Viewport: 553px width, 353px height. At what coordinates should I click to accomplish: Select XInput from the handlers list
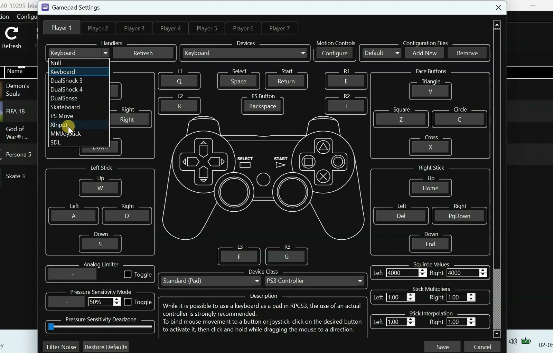pyautogui.click(x=79, y=125)
